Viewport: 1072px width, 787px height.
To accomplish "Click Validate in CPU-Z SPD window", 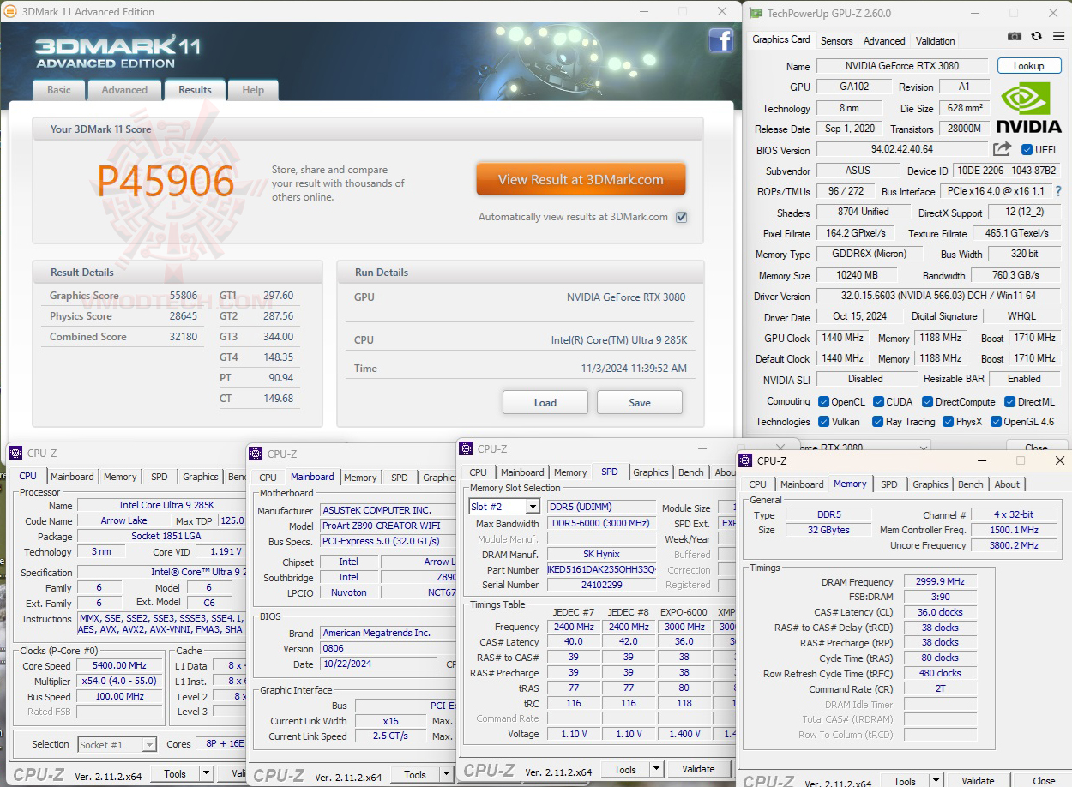I will pos(698,769).
